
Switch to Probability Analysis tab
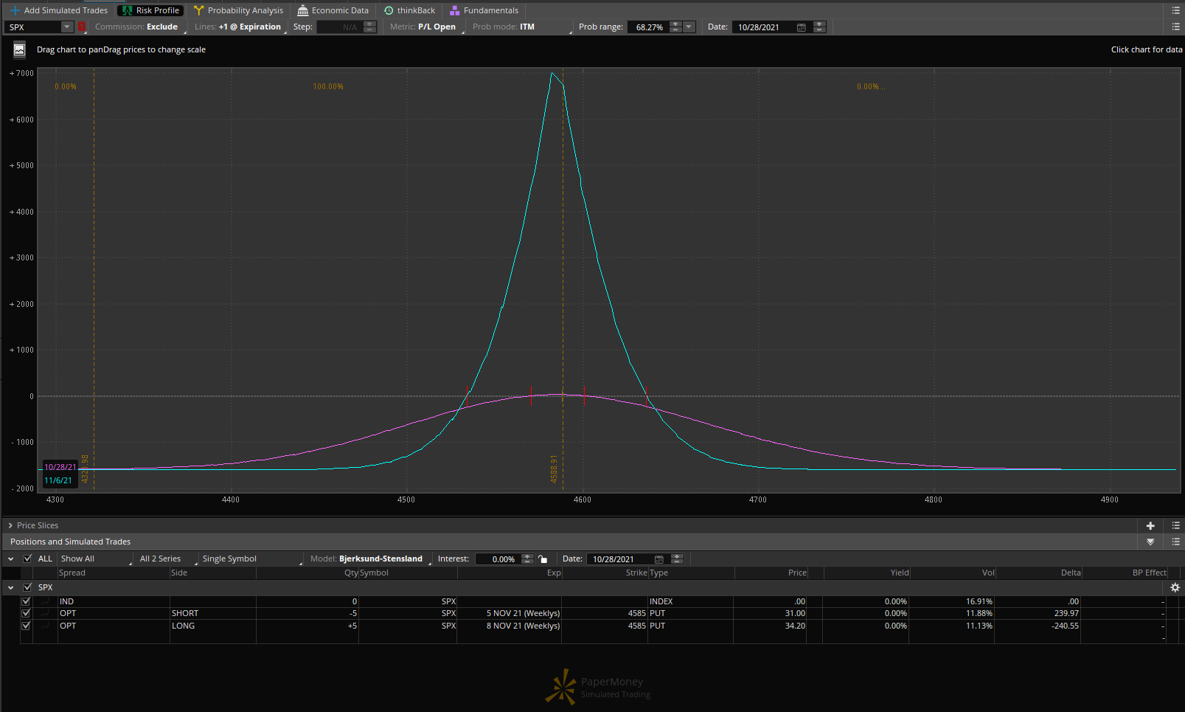(238, 10)
